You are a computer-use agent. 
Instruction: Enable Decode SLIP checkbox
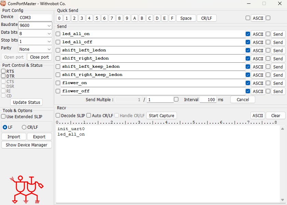[x=58, y=115]
